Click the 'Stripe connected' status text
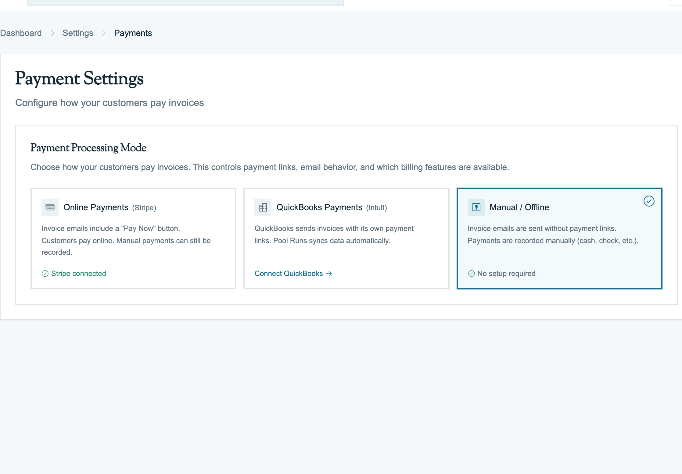This screenshot has width=682, height=474. click(x=78, y=274)
